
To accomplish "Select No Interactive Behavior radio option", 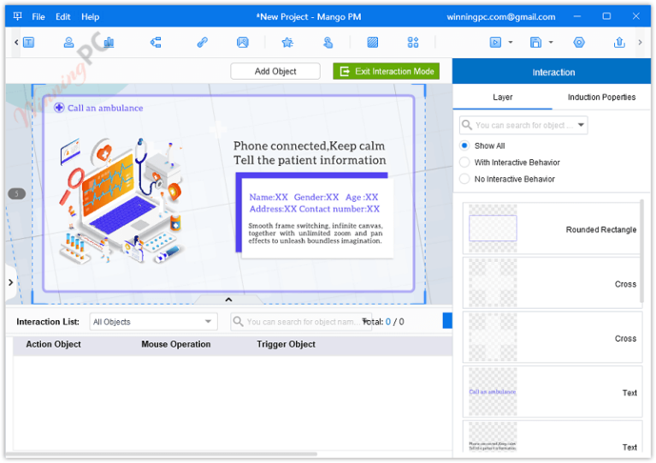I will pos(464,179).
